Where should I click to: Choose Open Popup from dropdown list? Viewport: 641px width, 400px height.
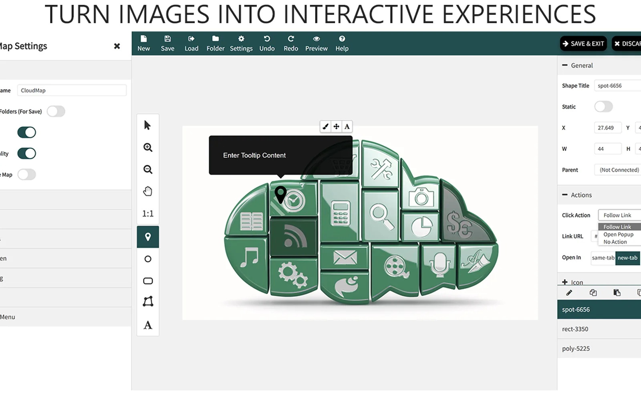(619, 234)
